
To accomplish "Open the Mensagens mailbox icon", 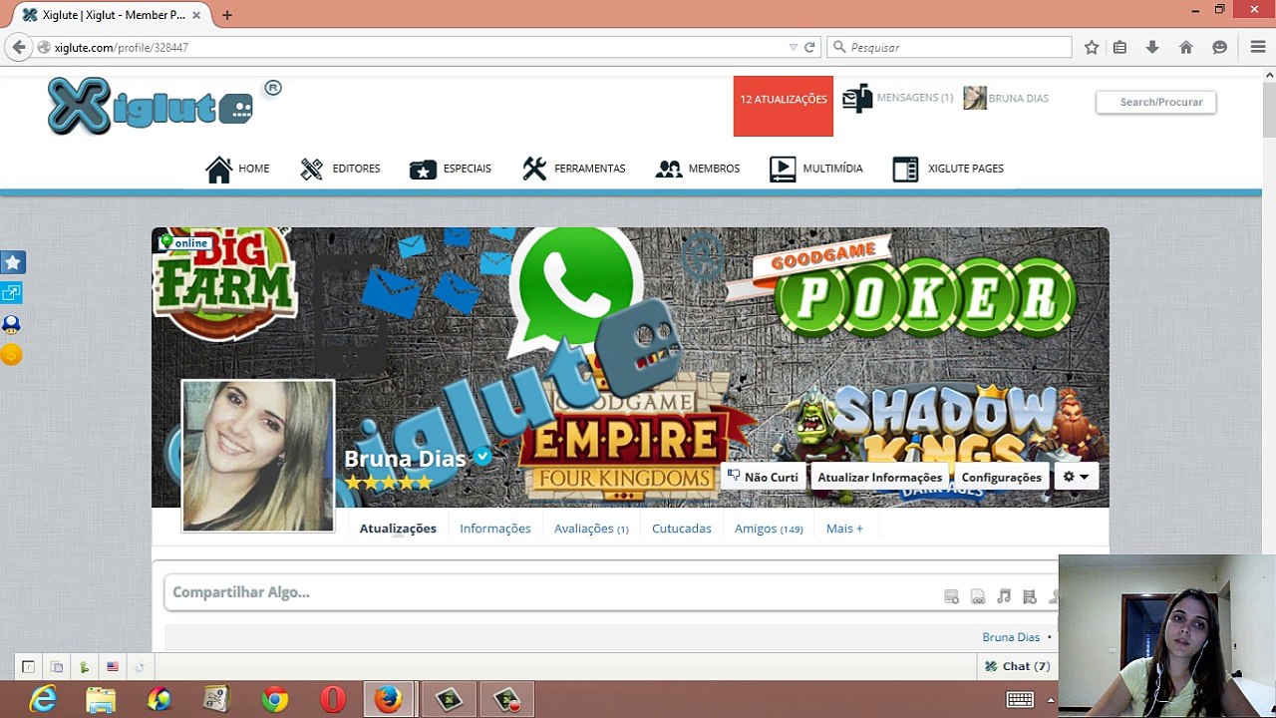I will [856, 98].
